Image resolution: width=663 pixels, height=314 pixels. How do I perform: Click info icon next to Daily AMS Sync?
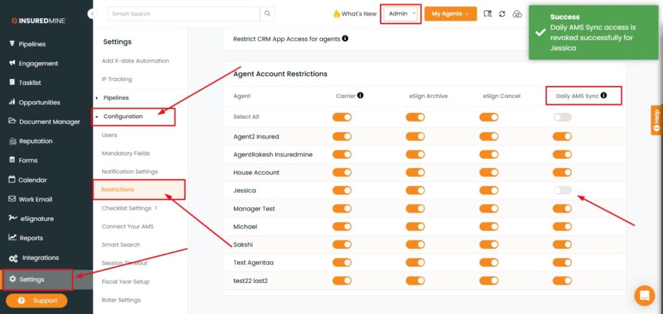(x=603, y=96)
